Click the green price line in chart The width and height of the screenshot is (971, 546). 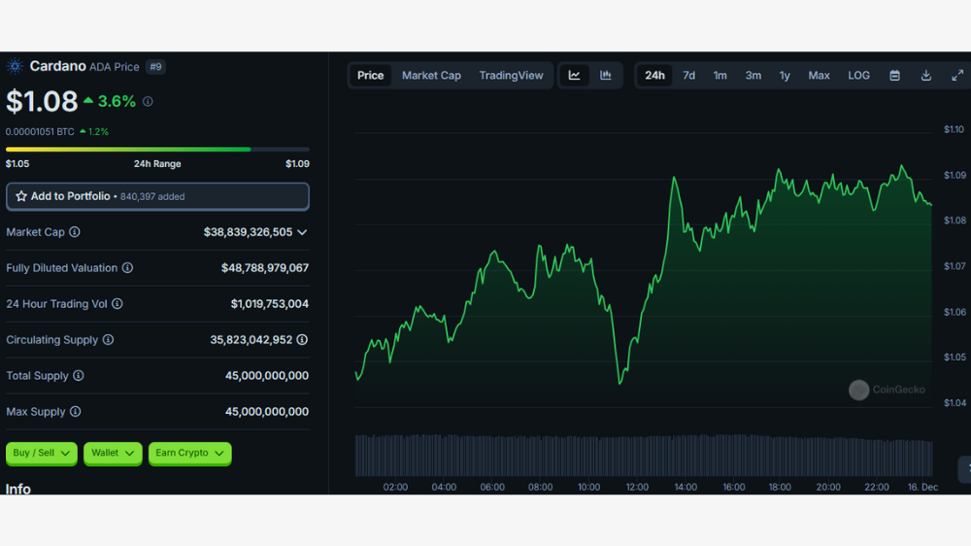coord(644,275)
